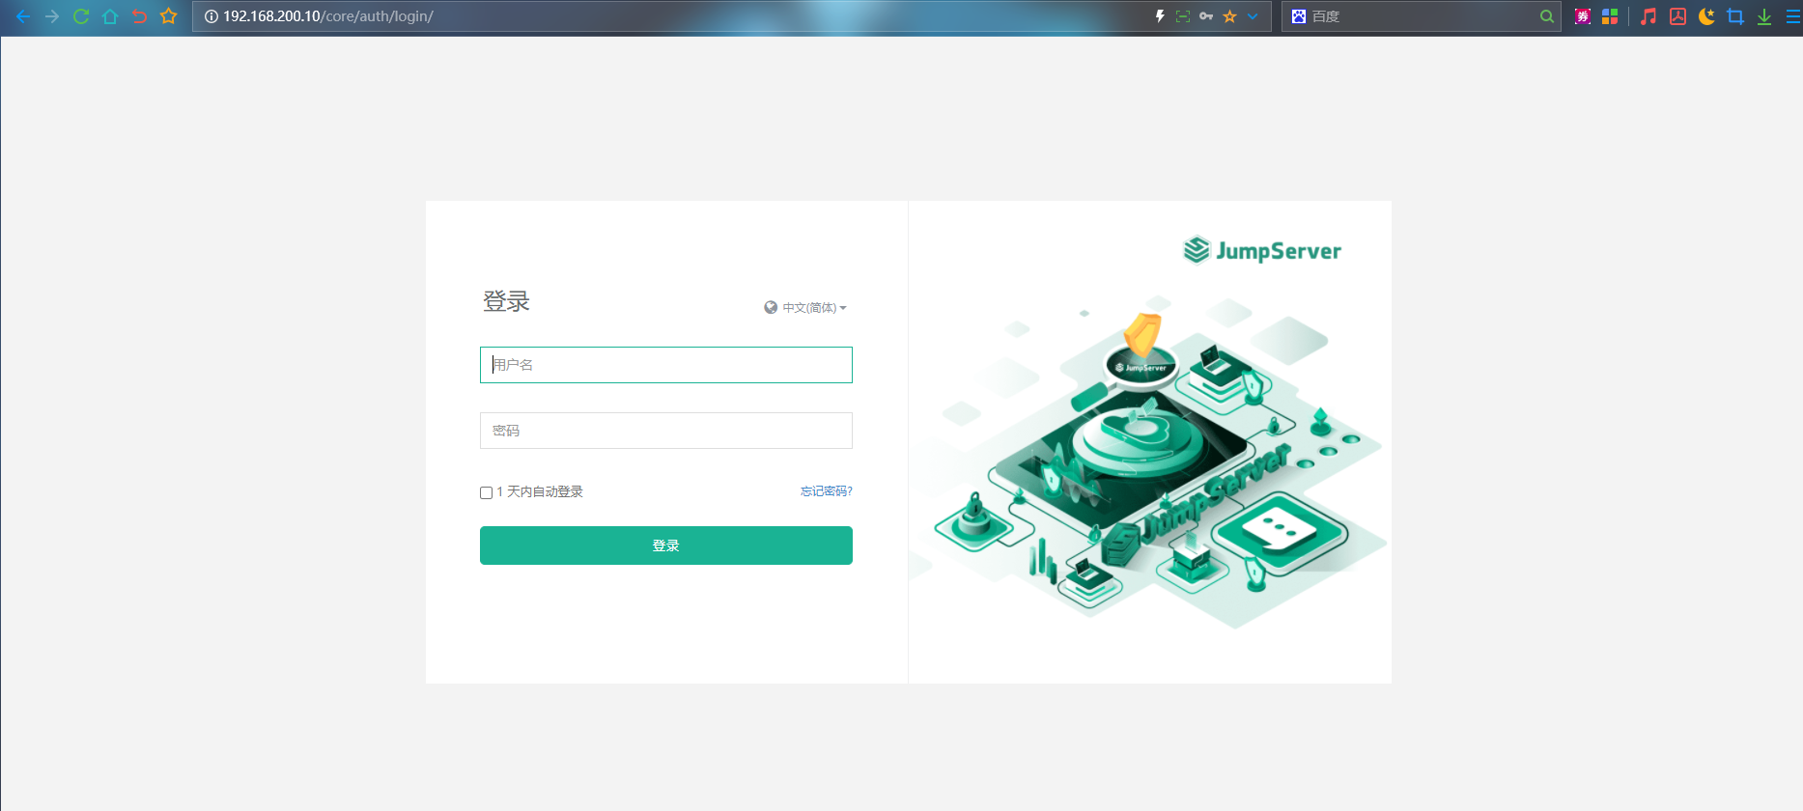The width and height of the screenshot is (1803, 811).
Task: Focus the 百度 search box
Action: pos(1420,16)
